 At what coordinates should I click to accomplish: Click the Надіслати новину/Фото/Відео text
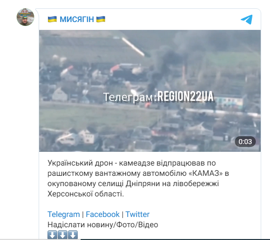[x=103, y=225]
